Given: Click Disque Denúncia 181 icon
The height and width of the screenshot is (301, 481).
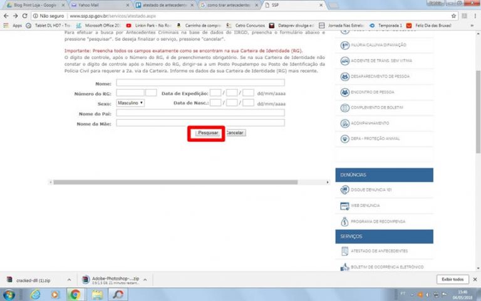Looking at the screenshot, I should point(344,189).
